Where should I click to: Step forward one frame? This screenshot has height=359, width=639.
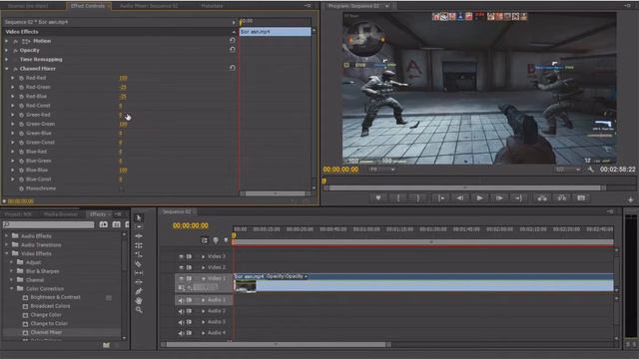[499, 197]
